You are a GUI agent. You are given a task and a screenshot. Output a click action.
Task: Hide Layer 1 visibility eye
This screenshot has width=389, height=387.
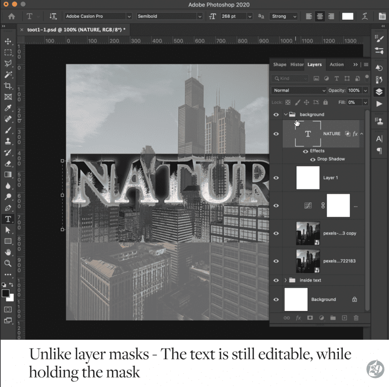(x=276, y=178)
